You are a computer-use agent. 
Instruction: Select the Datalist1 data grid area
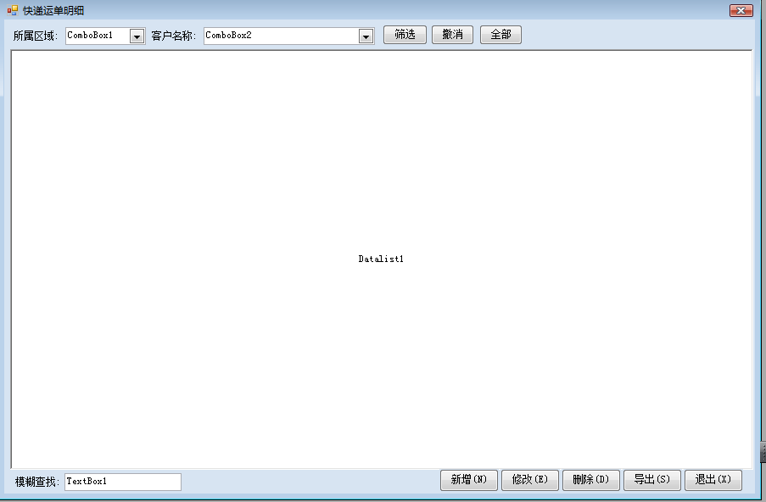coord(382,259)
